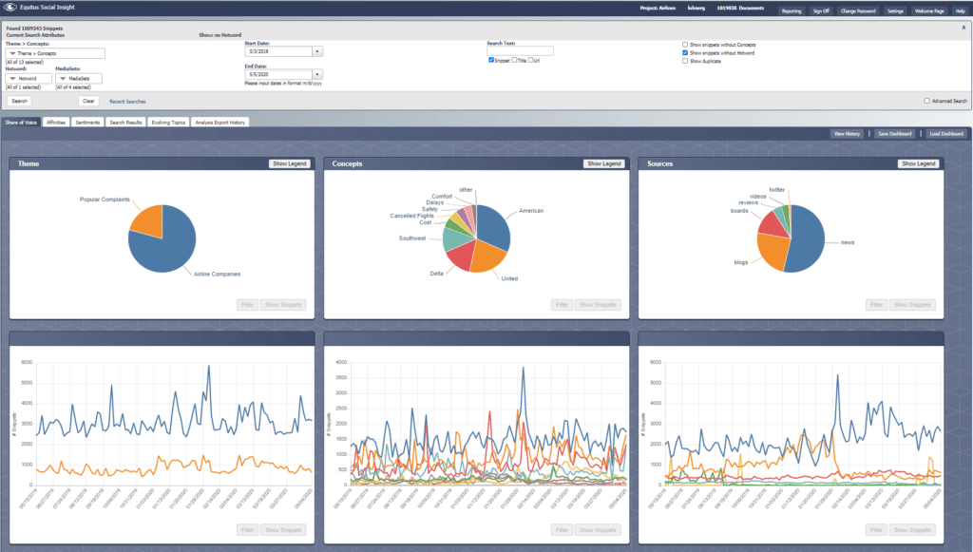This screenshot has width=973, height=552.
Task: Select the teal Southwest slice in Concepts
Action: pos(455,240)
